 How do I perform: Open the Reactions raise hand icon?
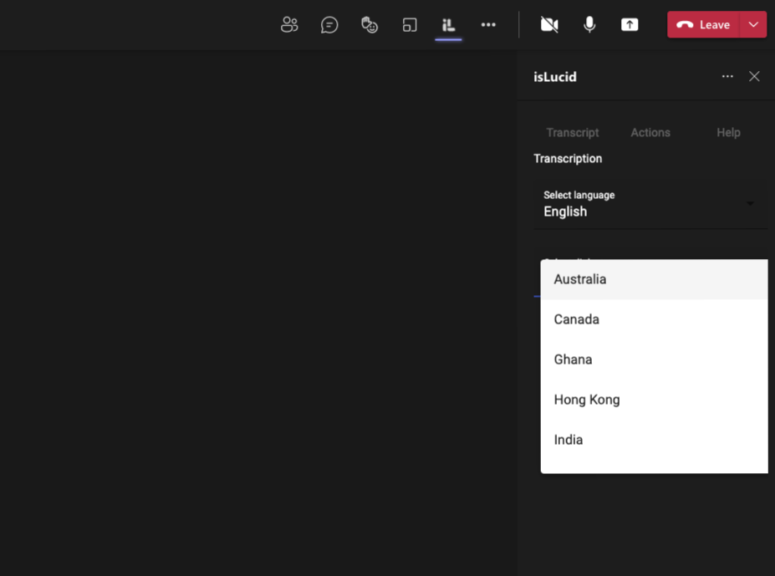click(370, 25)
